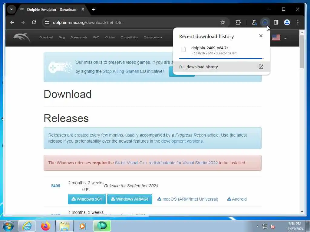
Task: Select the Dolphin Emulator - Download tab
Action: coord(52,9)
